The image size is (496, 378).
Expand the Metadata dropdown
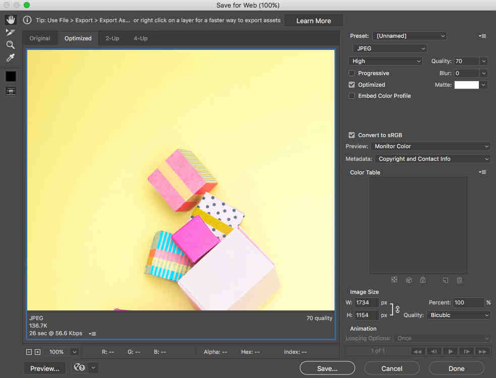click(x=432, y=159)
